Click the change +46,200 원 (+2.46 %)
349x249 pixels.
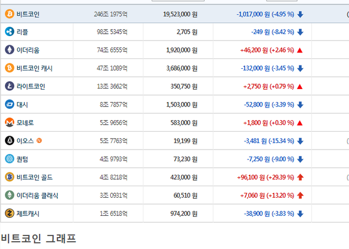[x=267, y=50]
